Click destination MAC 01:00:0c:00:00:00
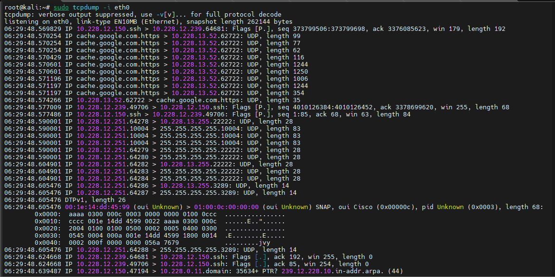 [x=226, y=207]
